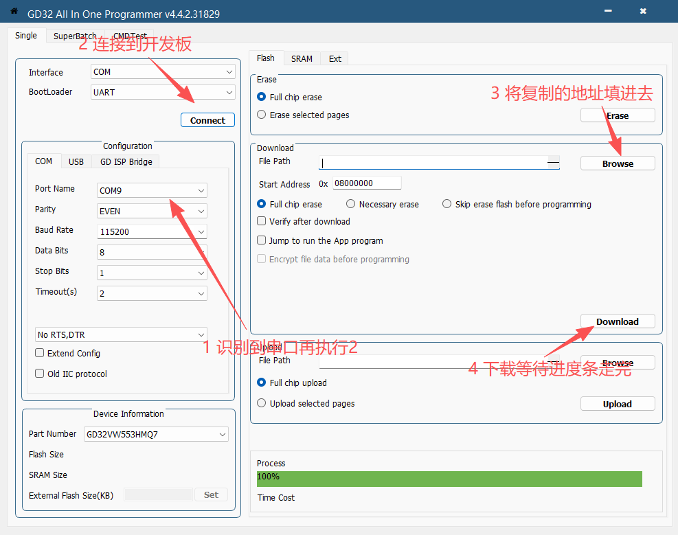Toggle the Extend Config checkbox
678x535 pixels.
(x=40, y=353)
